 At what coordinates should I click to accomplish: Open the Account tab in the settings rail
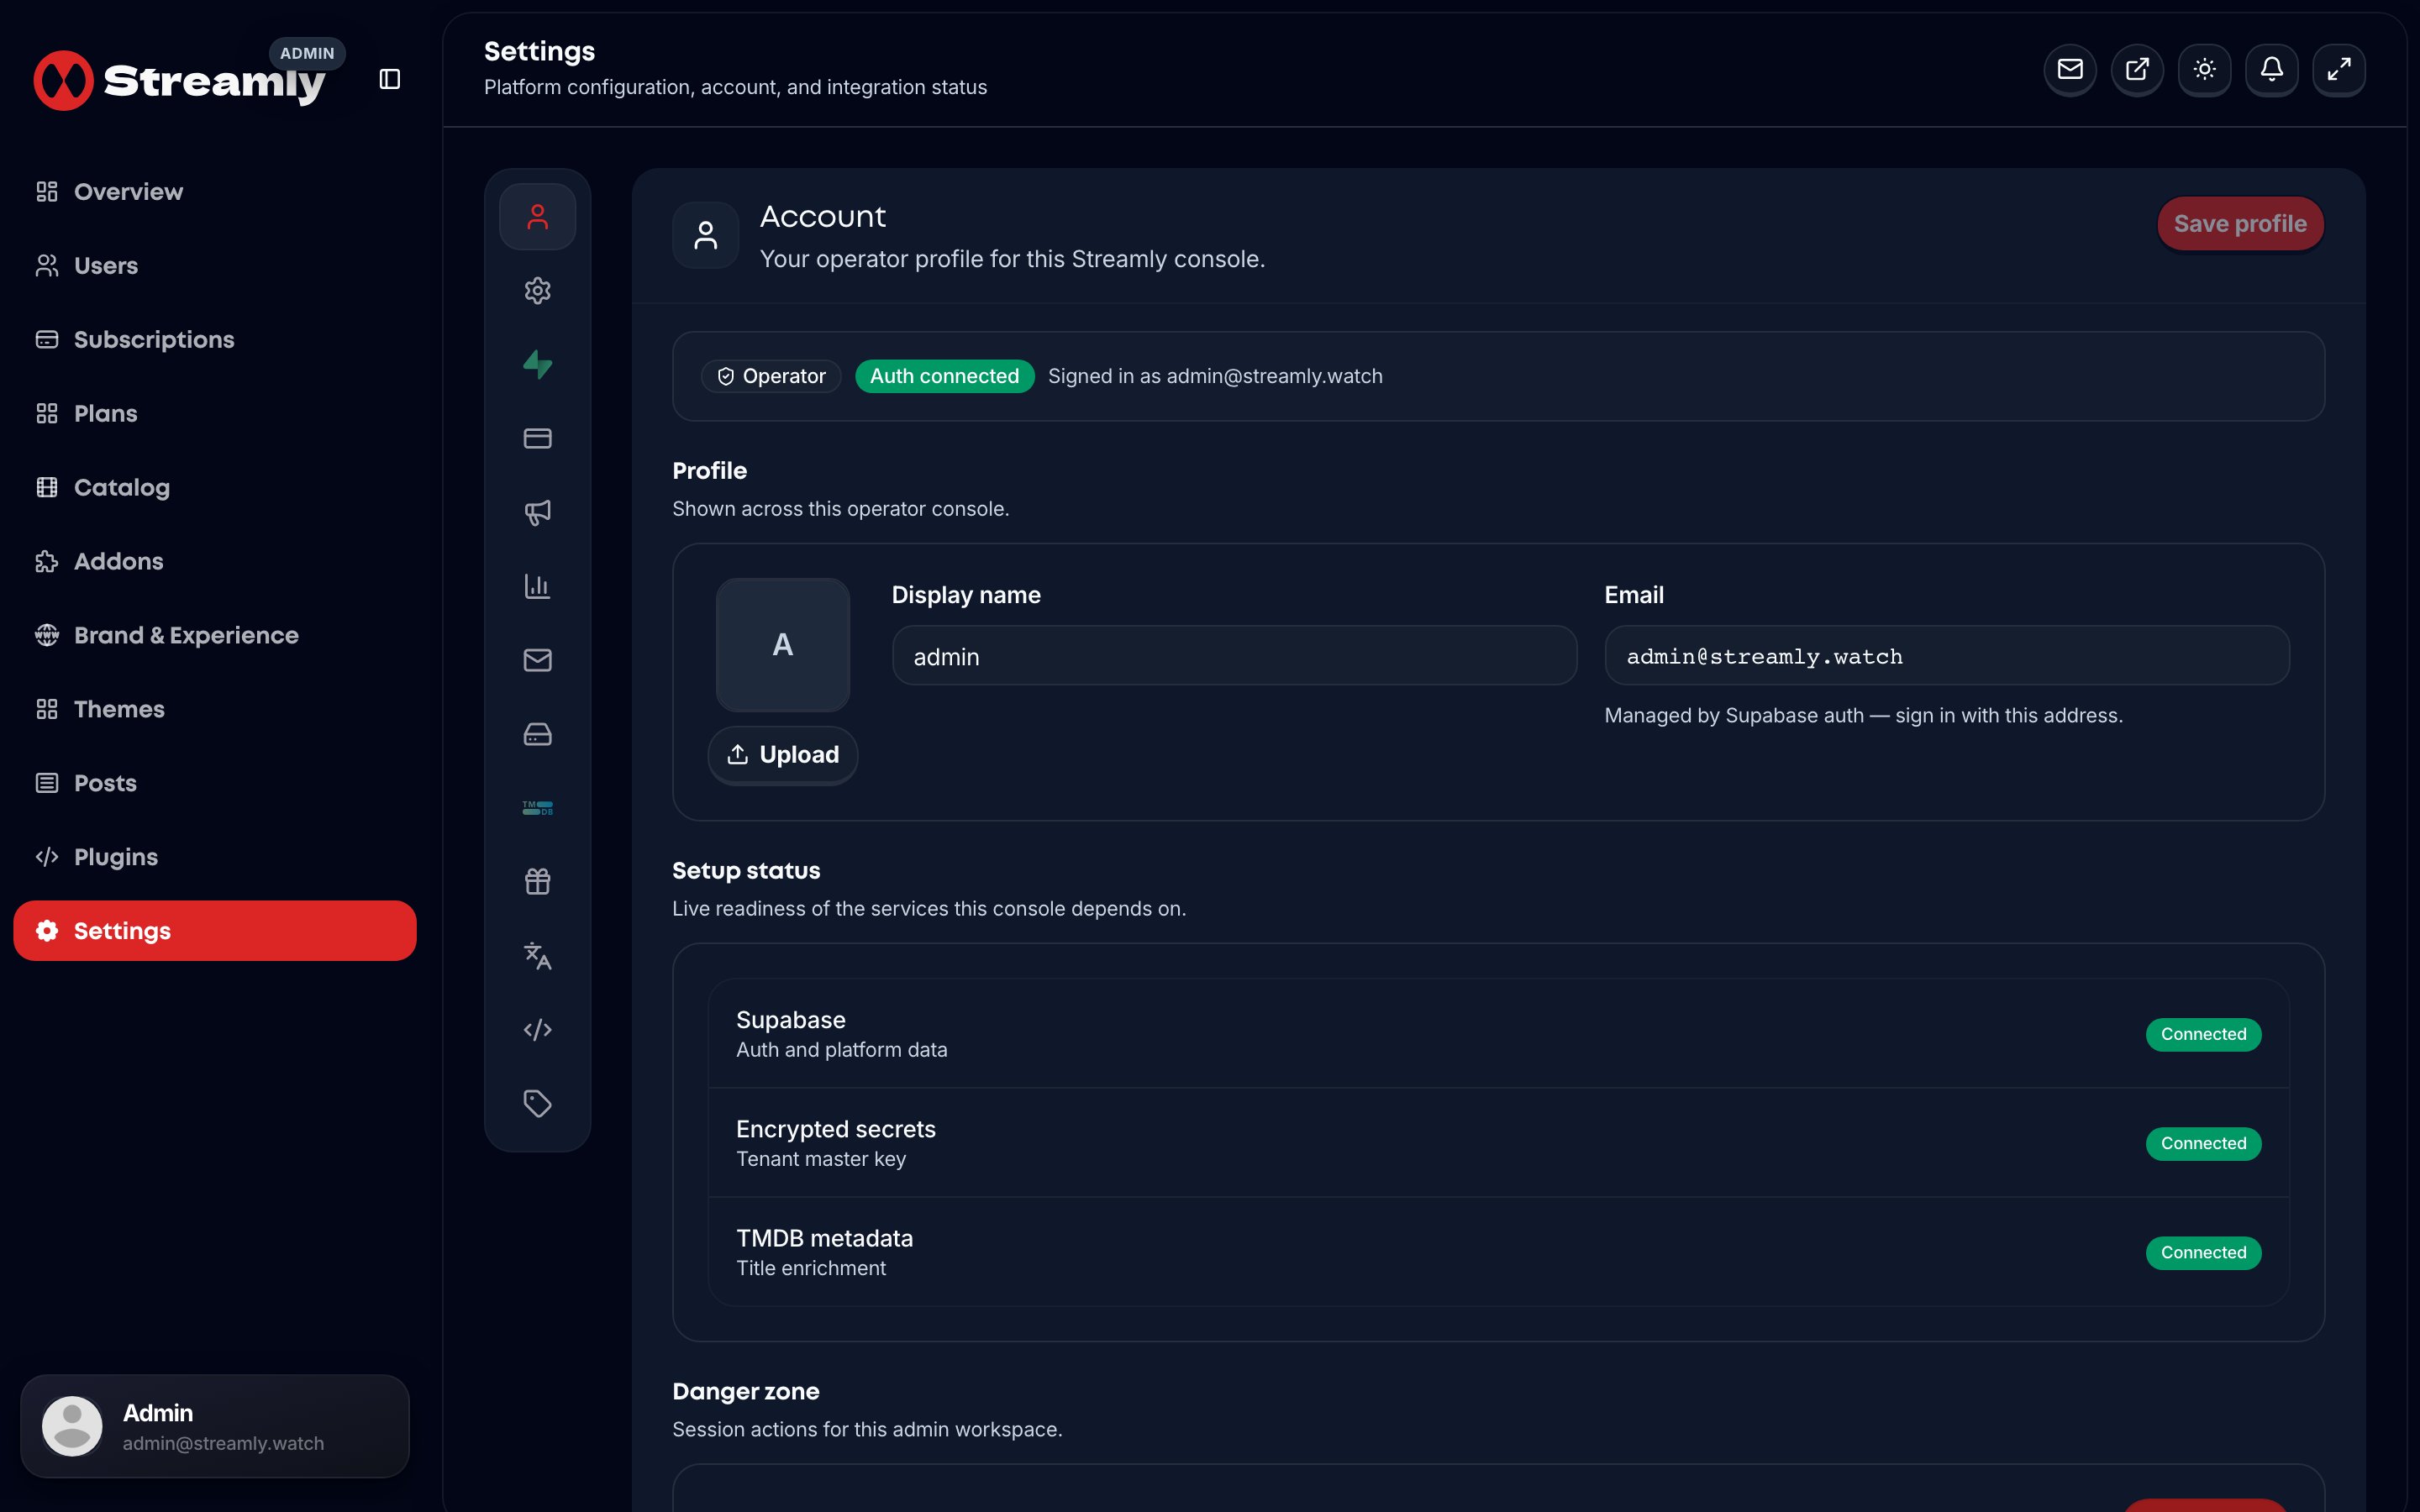tap(537, 217)
